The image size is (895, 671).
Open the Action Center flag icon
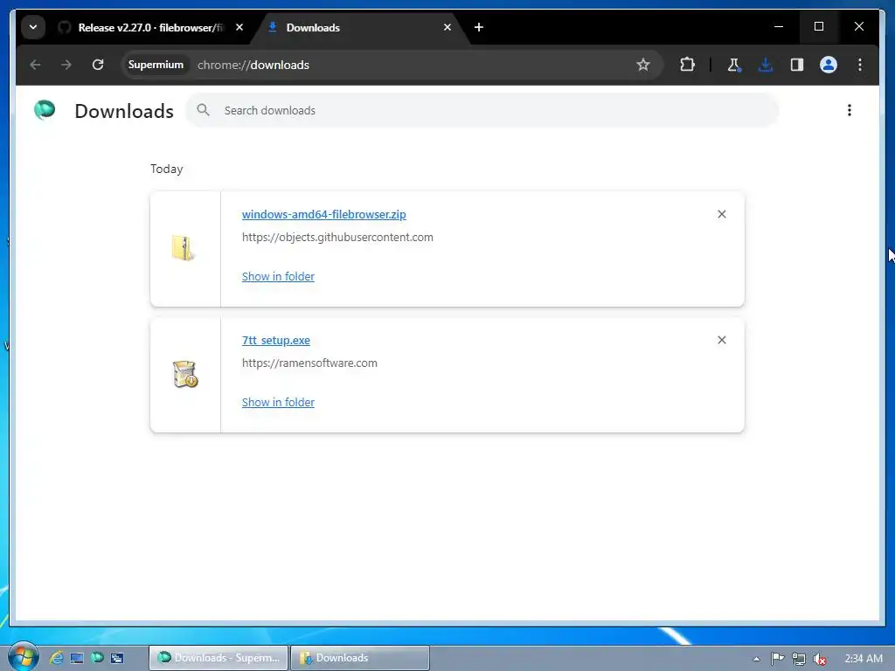tap(777, 659)
